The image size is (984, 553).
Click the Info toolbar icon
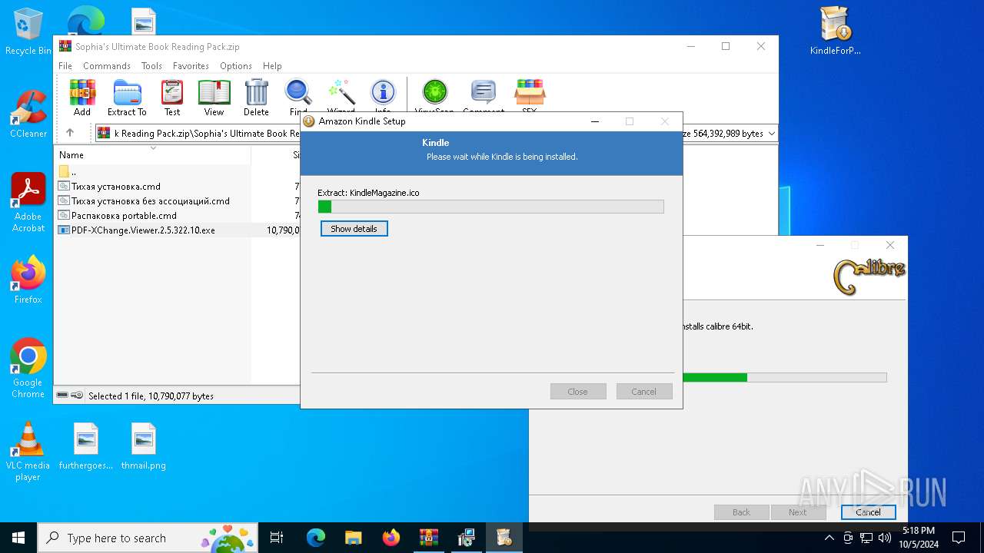tap(383, 98)
